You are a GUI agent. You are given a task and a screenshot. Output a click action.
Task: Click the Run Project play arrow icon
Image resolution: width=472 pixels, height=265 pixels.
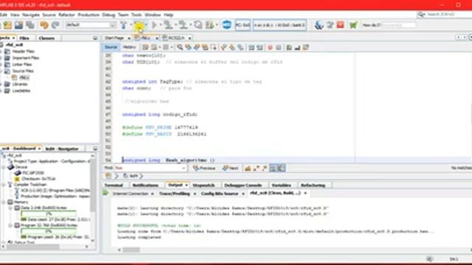(154, 25)
